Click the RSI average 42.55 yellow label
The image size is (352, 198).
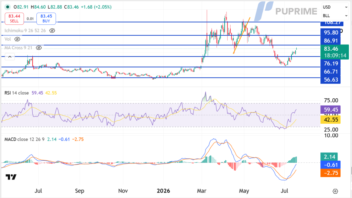click(331, 120)
